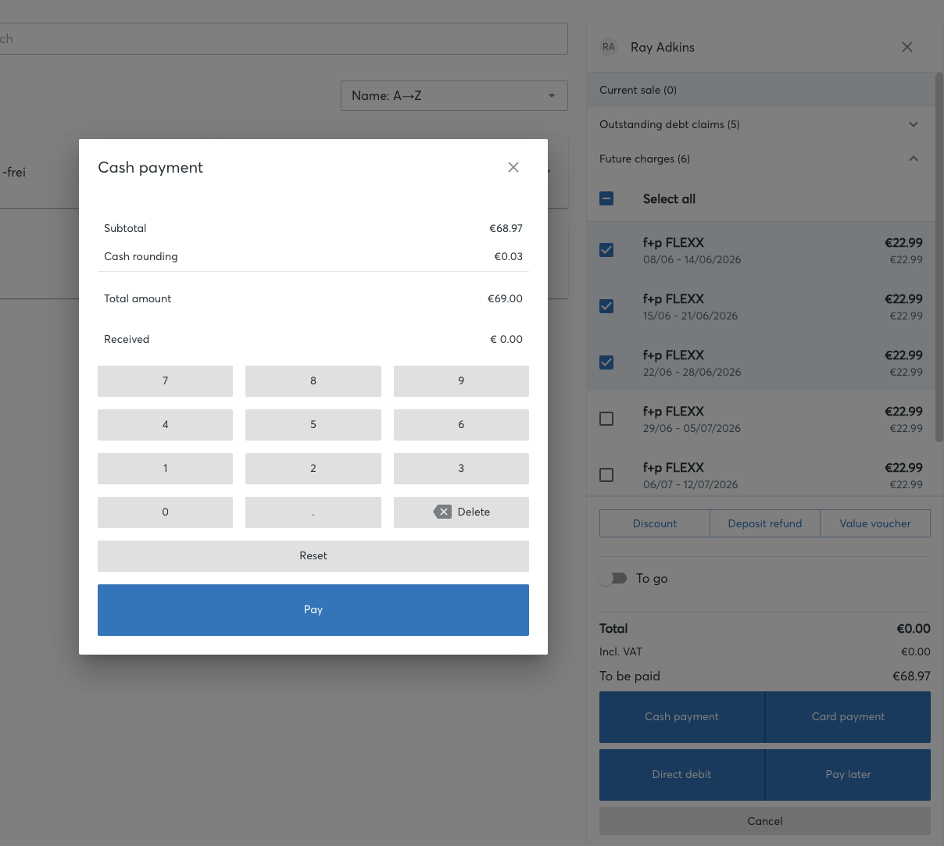Click the Total amount €69.00 value

[505, 298]
